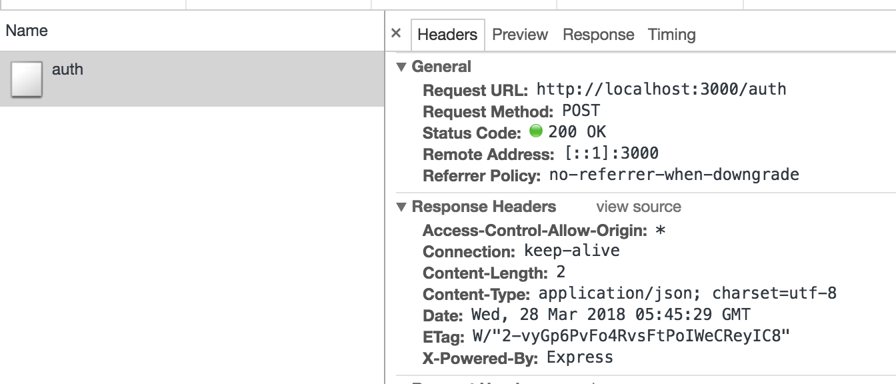
Task: Collapse the General section
Action: [x=401, y=67]
